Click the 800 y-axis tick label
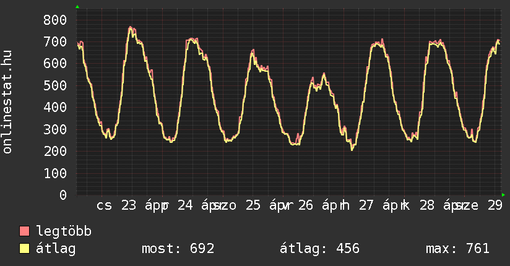The image size is (510, 266). click(54, 20)
